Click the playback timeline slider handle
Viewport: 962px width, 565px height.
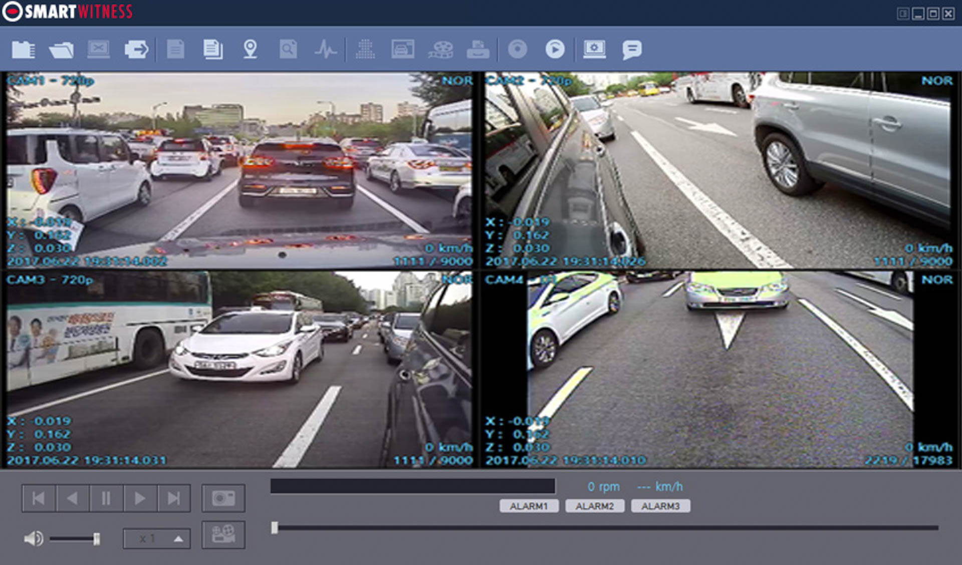click(275, 527)
